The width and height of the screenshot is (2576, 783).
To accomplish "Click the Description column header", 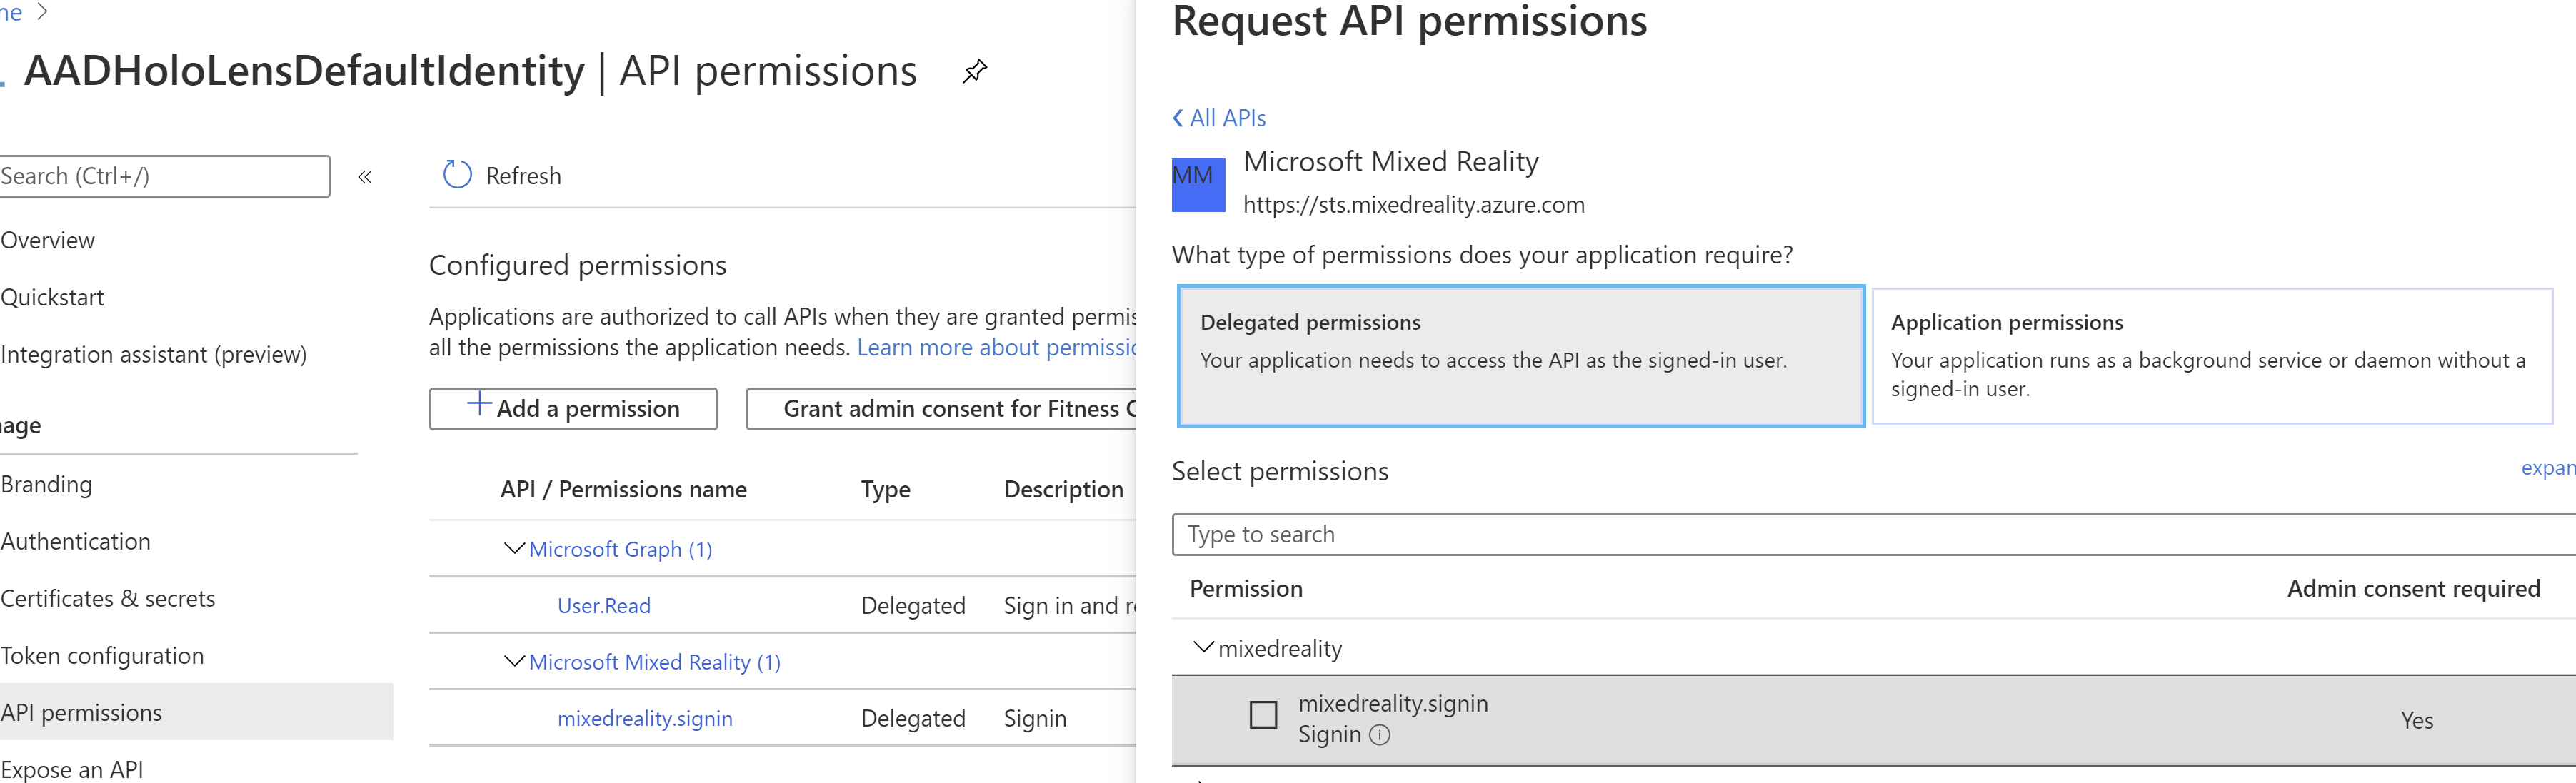I will 1063,489.
